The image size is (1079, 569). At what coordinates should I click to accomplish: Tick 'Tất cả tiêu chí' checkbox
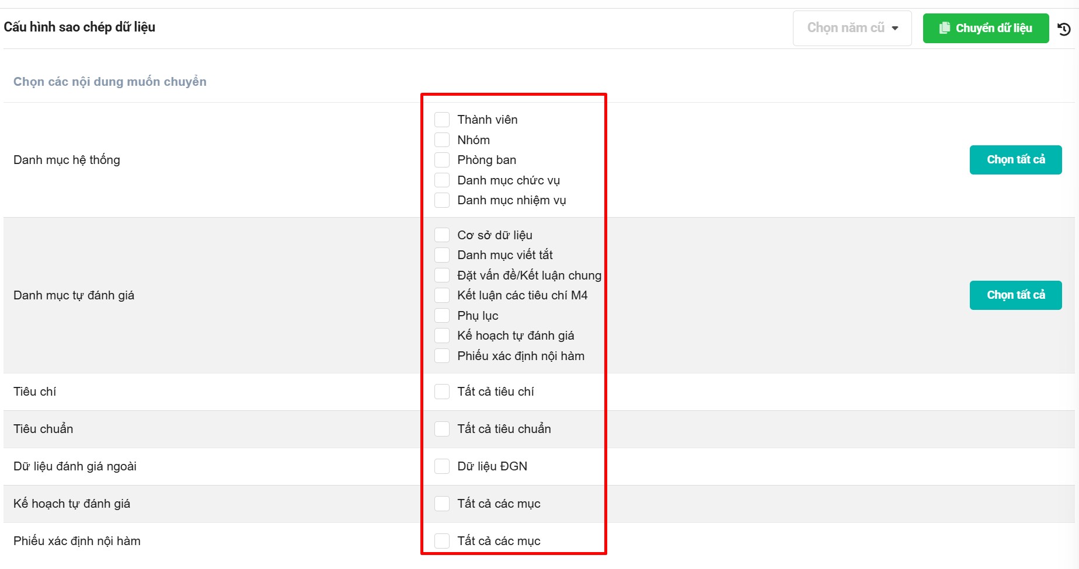coord(442,392)
